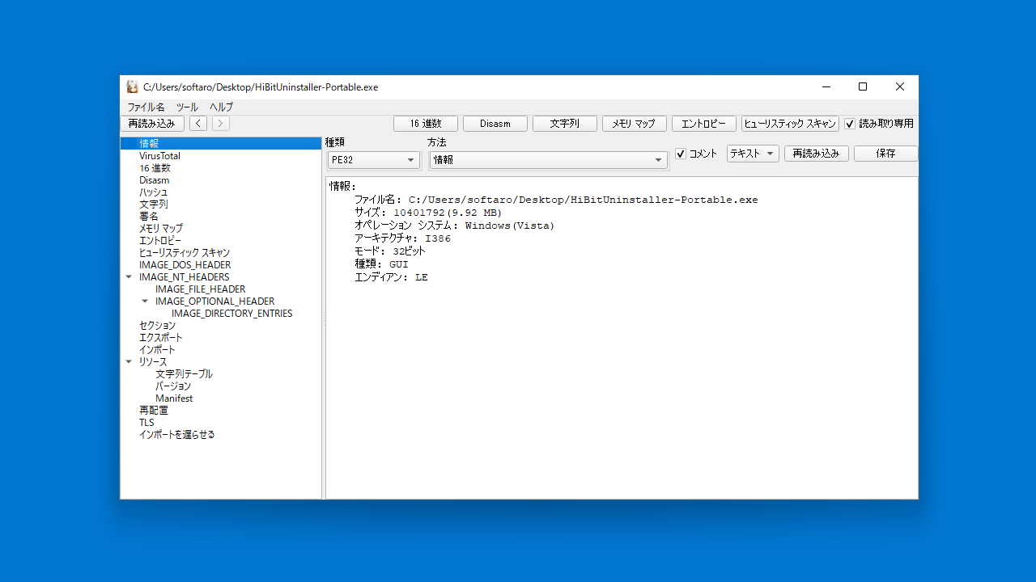Select Manifest in the tree
The width and height of the screenshot is (1036, 582).
coord(174,399)
